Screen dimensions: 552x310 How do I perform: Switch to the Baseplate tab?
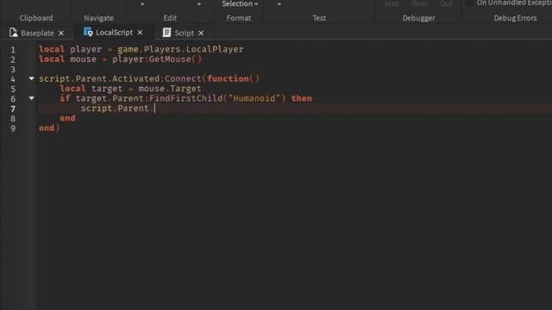tap(36, 33)
